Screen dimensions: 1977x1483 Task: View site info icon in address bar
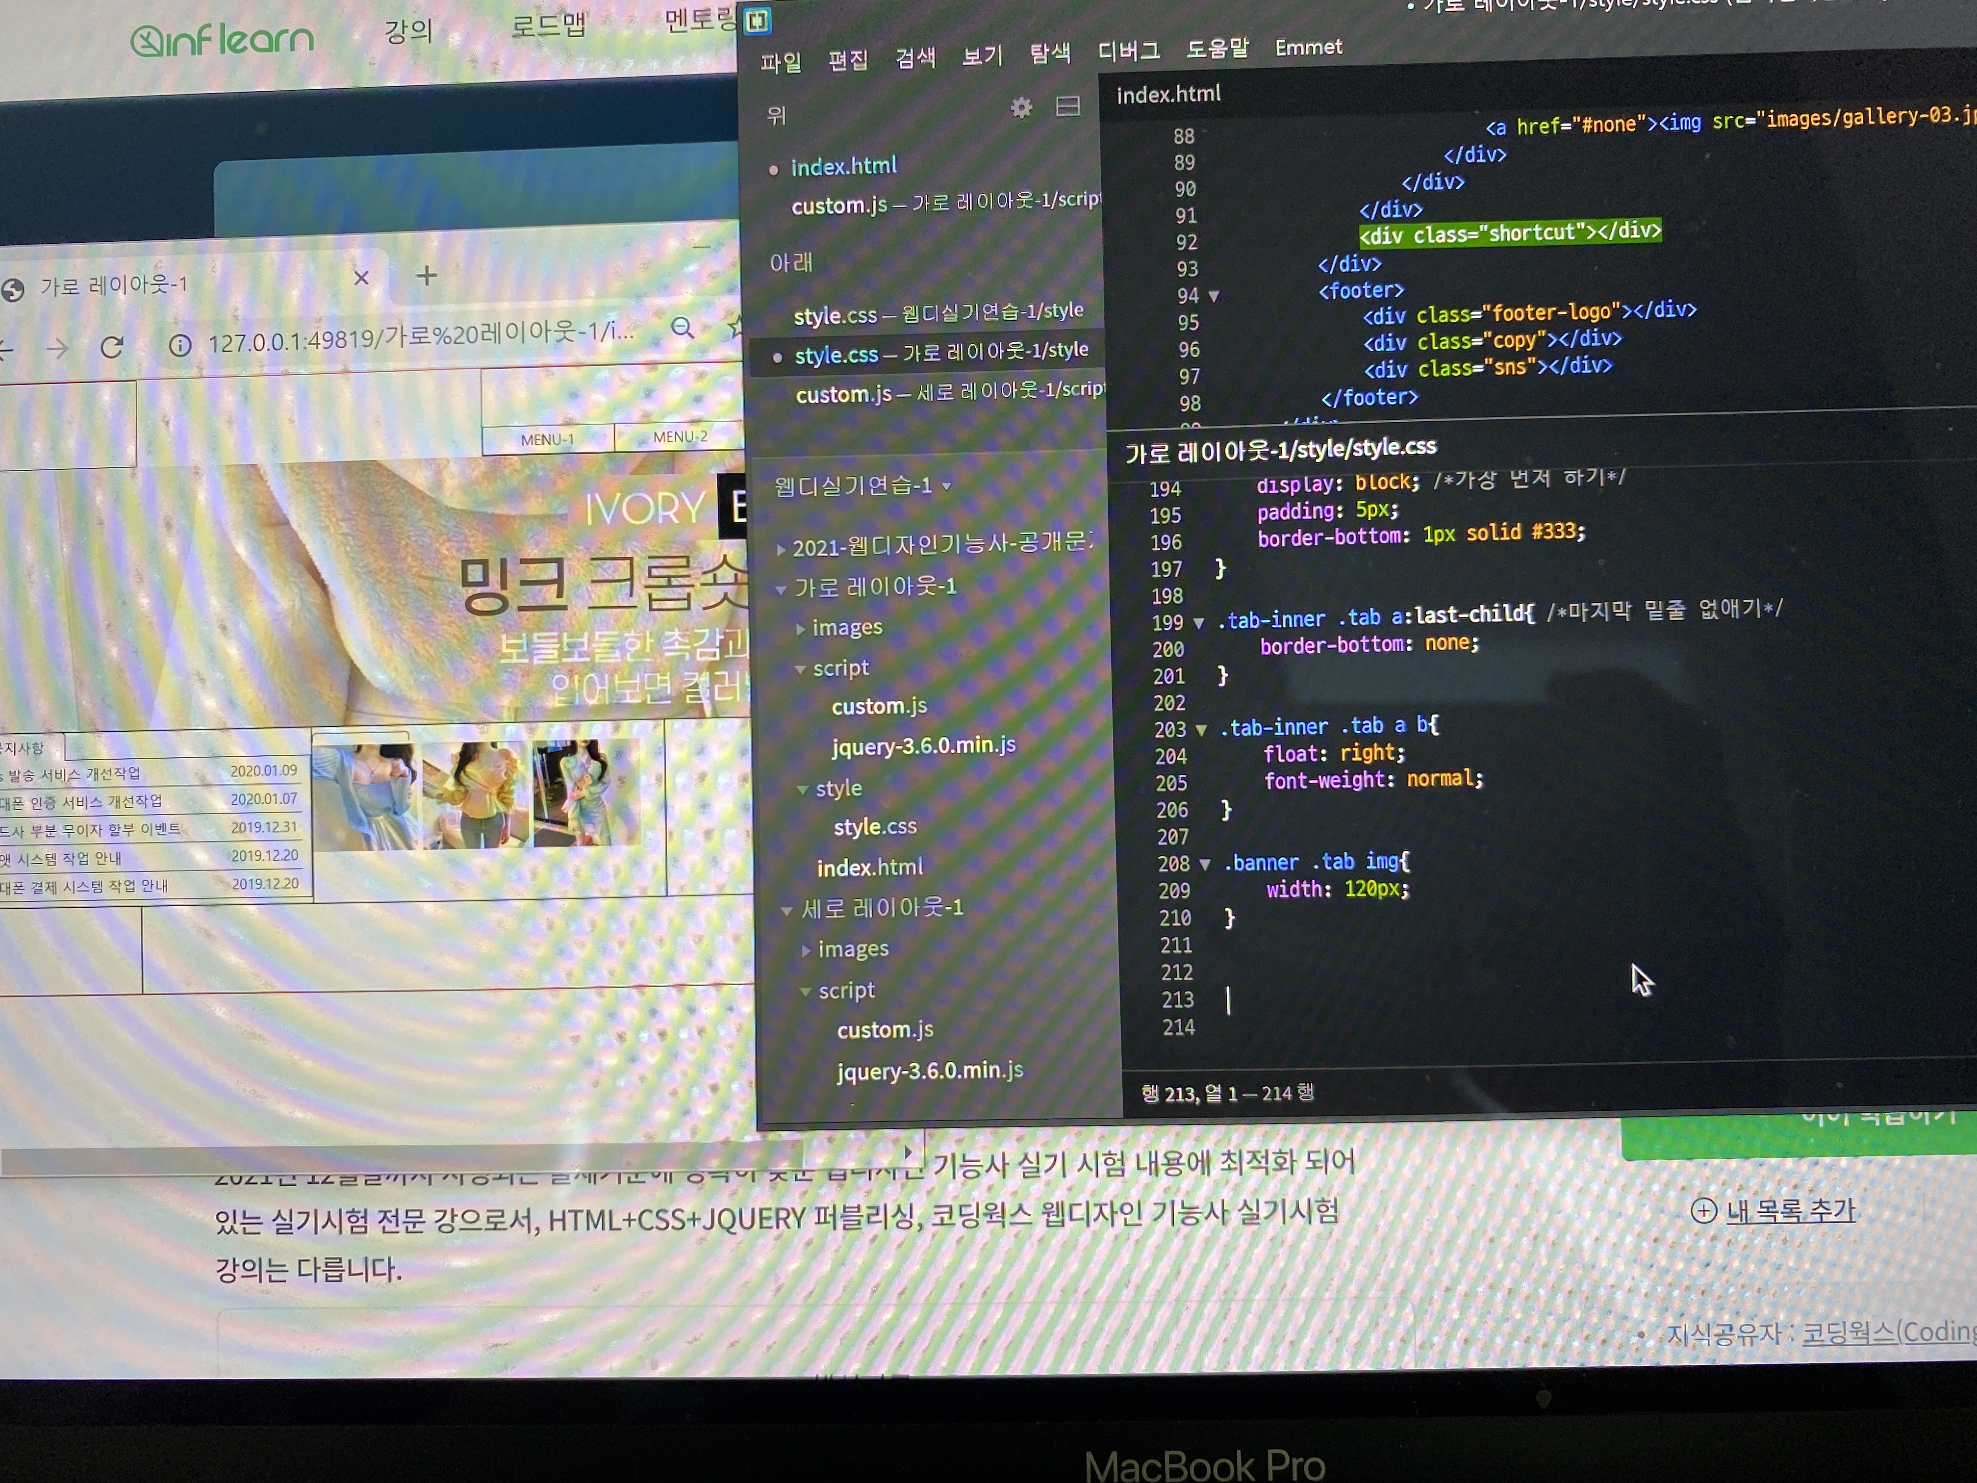point(179,345)
